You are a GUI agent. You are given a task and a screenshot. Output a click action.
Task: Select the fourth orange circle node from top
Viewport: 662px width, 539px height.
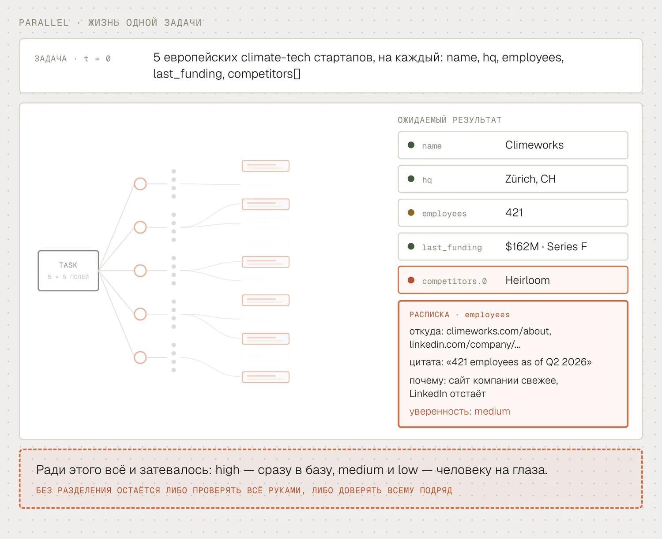140,314
